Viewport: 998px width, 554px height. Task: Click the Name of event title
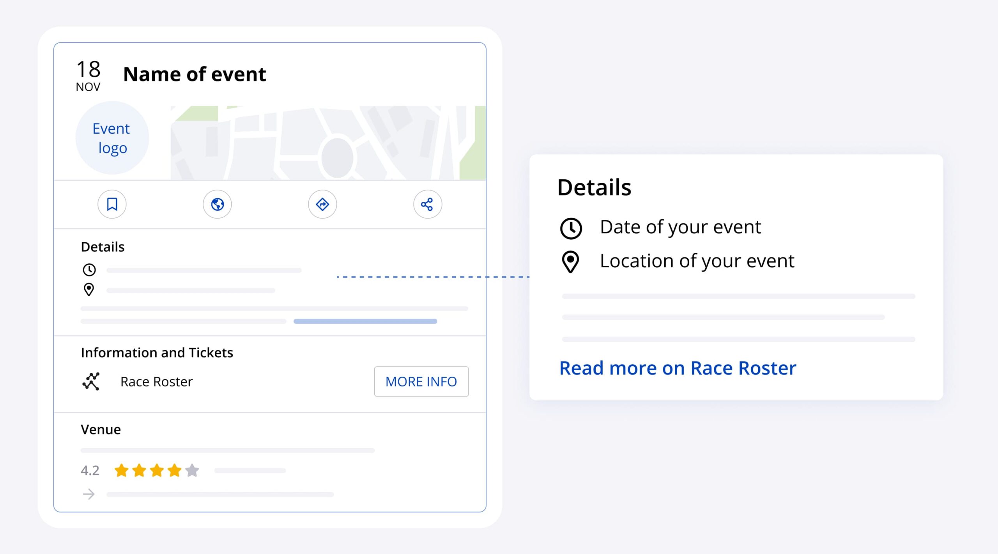pos(195,74)
